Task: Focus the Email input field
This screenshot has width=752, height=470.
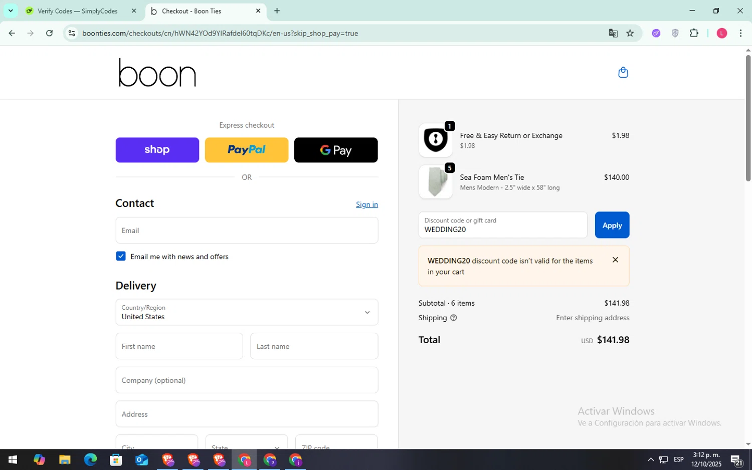Action: (x=247, y=230)
